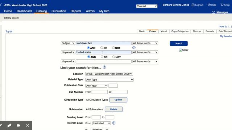The image size is (232, 130).
Task: Open the Reports menu
Action: [x=76, y=11]
